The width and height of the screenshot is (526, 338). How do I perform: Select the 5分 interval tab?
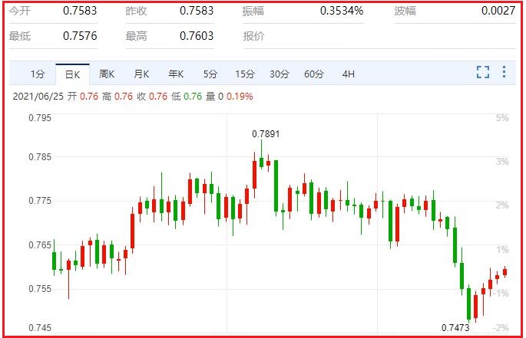point(210,74)
